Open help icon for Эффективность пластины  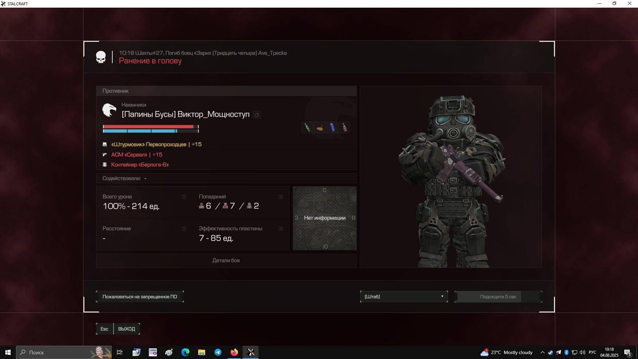point(280,229)
